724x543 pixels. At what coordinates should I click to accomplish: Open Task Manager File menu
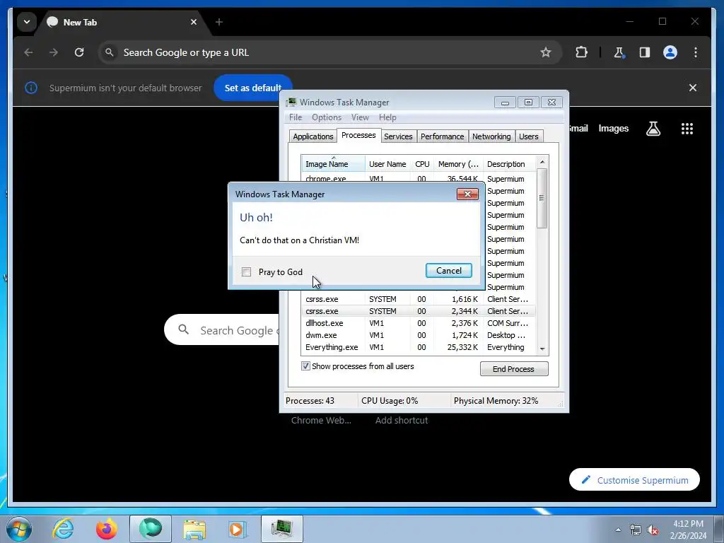click(x=296, y=117)
